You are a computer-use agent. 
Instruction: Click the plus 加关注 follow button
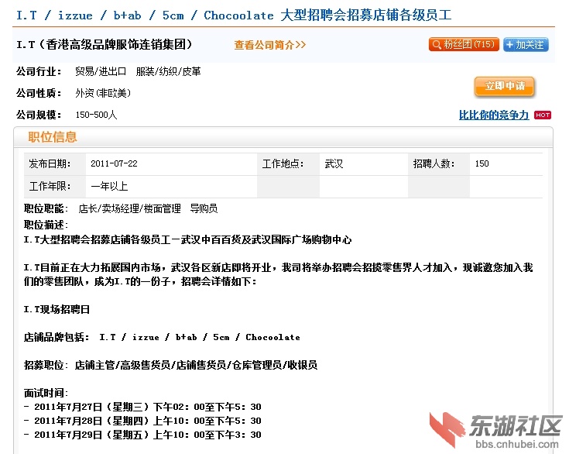coord(526,45)
